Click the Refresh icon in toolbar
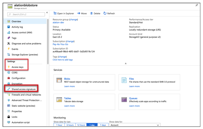 pos(105,13)
